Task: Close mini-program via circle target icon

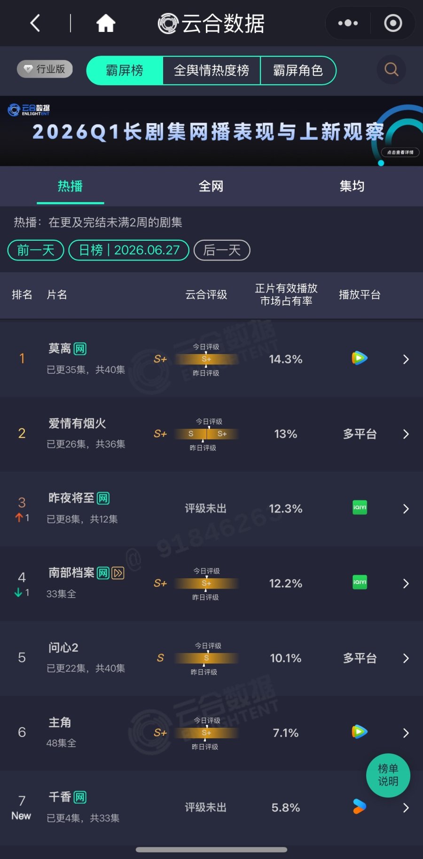Action: coord(393,23)
